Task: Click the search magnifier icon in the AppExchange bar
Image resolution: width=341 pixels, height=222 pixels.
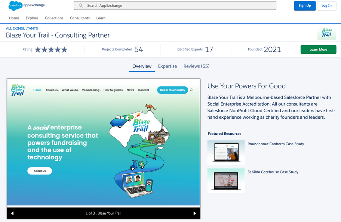Action: pyautogui.click(x=81, y=6)
